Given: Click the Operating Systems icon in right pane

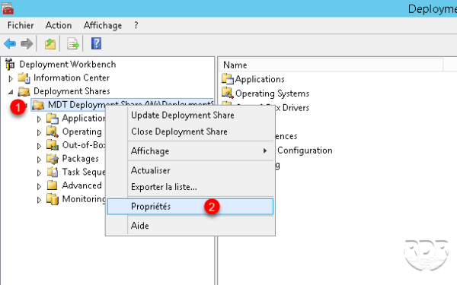Looking at the screenshot, I should (x=227, y=93).
